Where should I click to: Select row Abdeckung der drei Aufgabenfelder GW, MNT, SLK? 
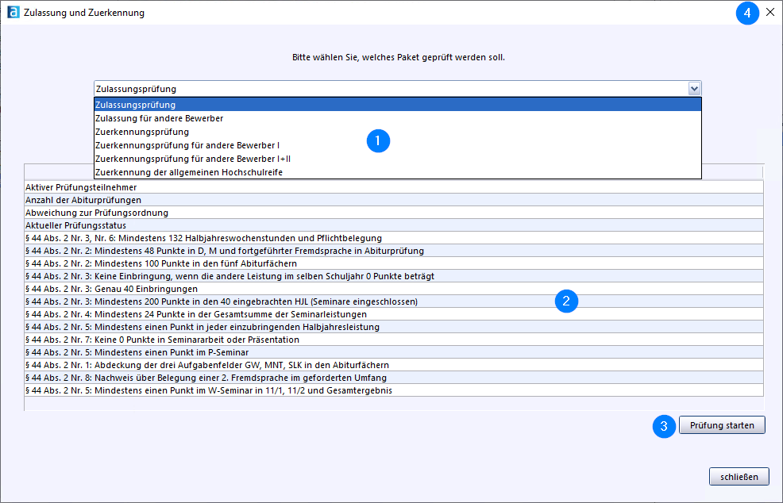click(x=394, y=365)
